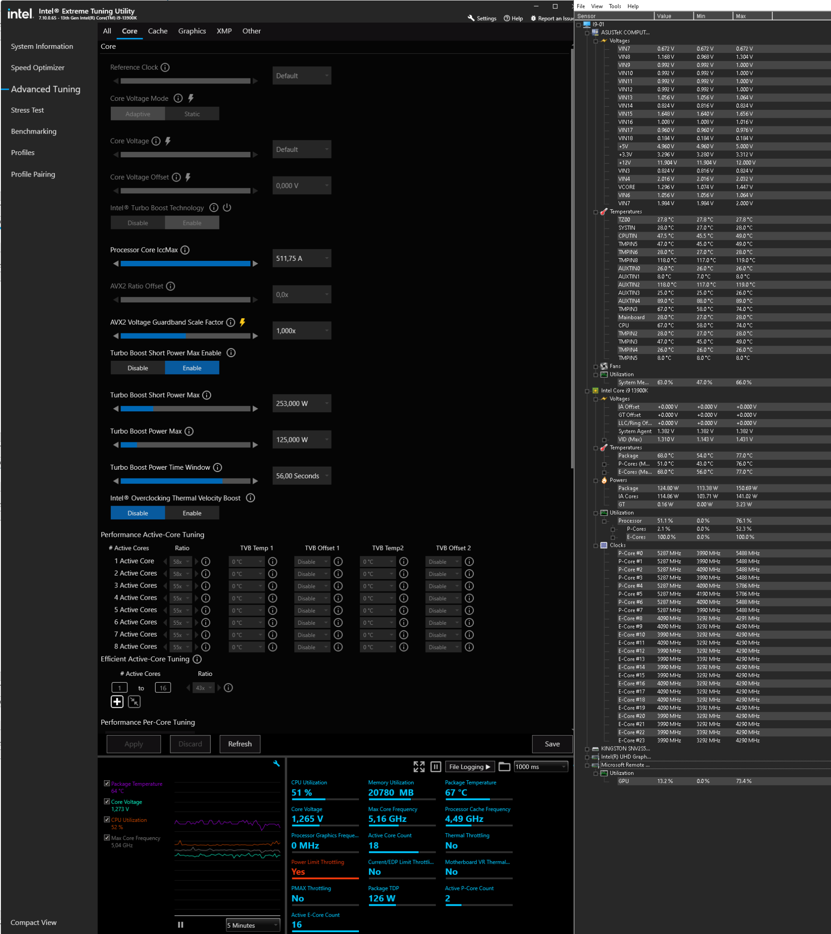
Task: Click the Turbo Boost Short Power Max slider
Action: (x=186, y=409)
